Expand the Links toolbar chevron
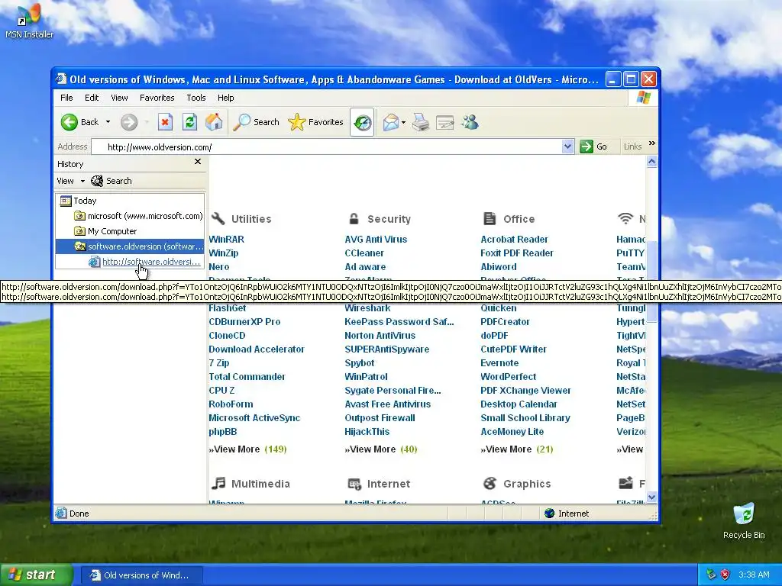This screenshot has width=782, height=586. click(x=652, y=143)
